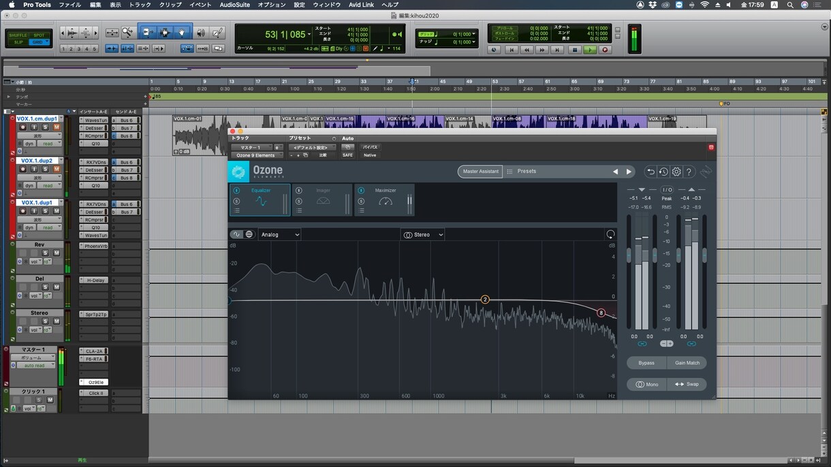Open main counter format dropdown arrow
This screenshot has width=831, height=467.
(x=309, y=35)
